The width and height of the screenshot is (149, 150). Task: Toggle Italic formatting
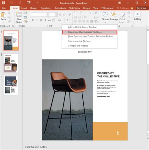(x=37, y=20)
